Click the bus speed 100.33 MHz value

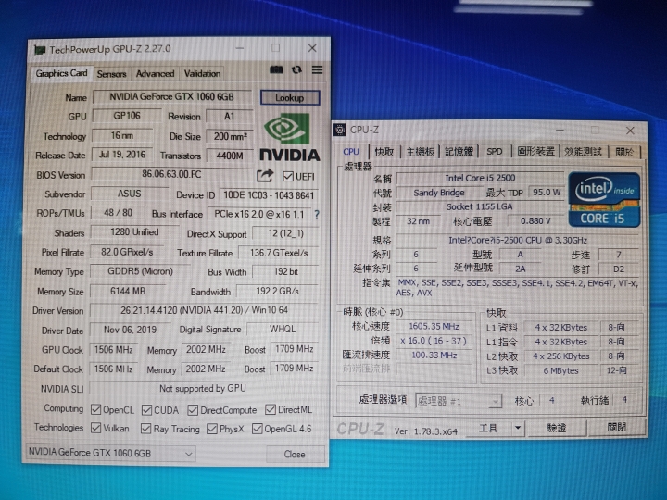click(x=434, y=355)
